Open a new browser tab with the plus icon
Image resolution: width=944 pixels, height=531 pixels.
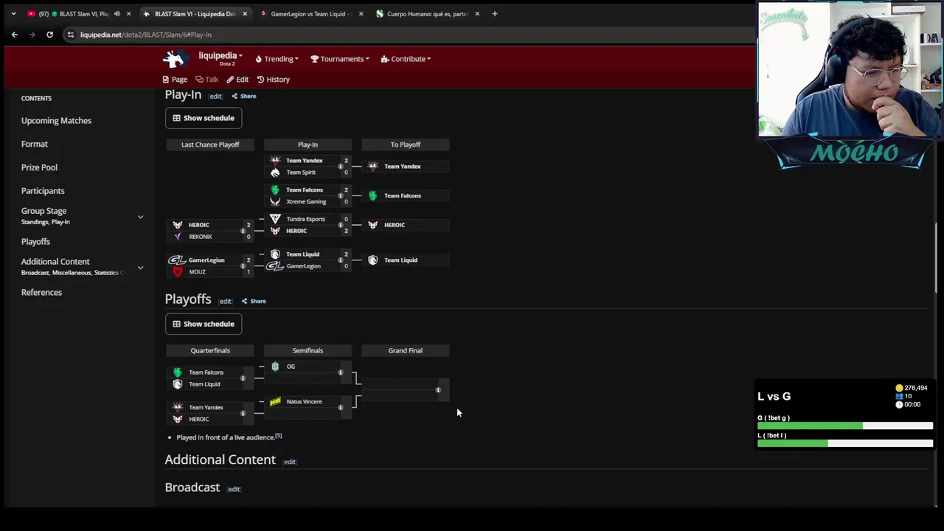click(x=494, y=13)
